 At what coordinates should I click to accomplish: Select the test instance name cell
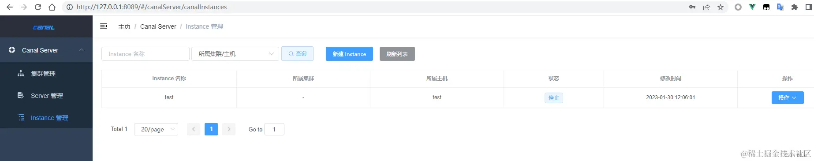pyautogui.click(x=169, y=97)
